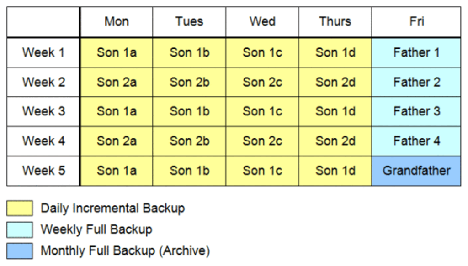This screenshot has width=468, height=266.
Task: Click the Week 1 row header
Action: click(x=43, y=52)
